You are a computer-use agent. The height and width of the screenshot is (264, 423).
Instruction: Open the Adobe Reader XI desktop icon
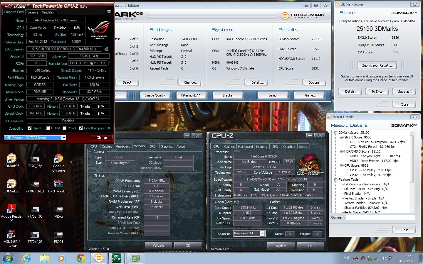coord(11,213)
